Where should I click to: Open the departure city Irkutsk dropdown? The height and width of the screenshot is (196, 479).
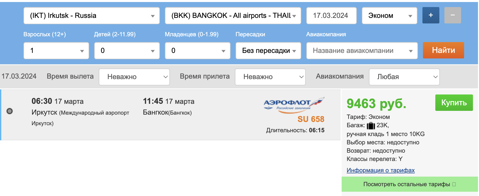[92, 16]
